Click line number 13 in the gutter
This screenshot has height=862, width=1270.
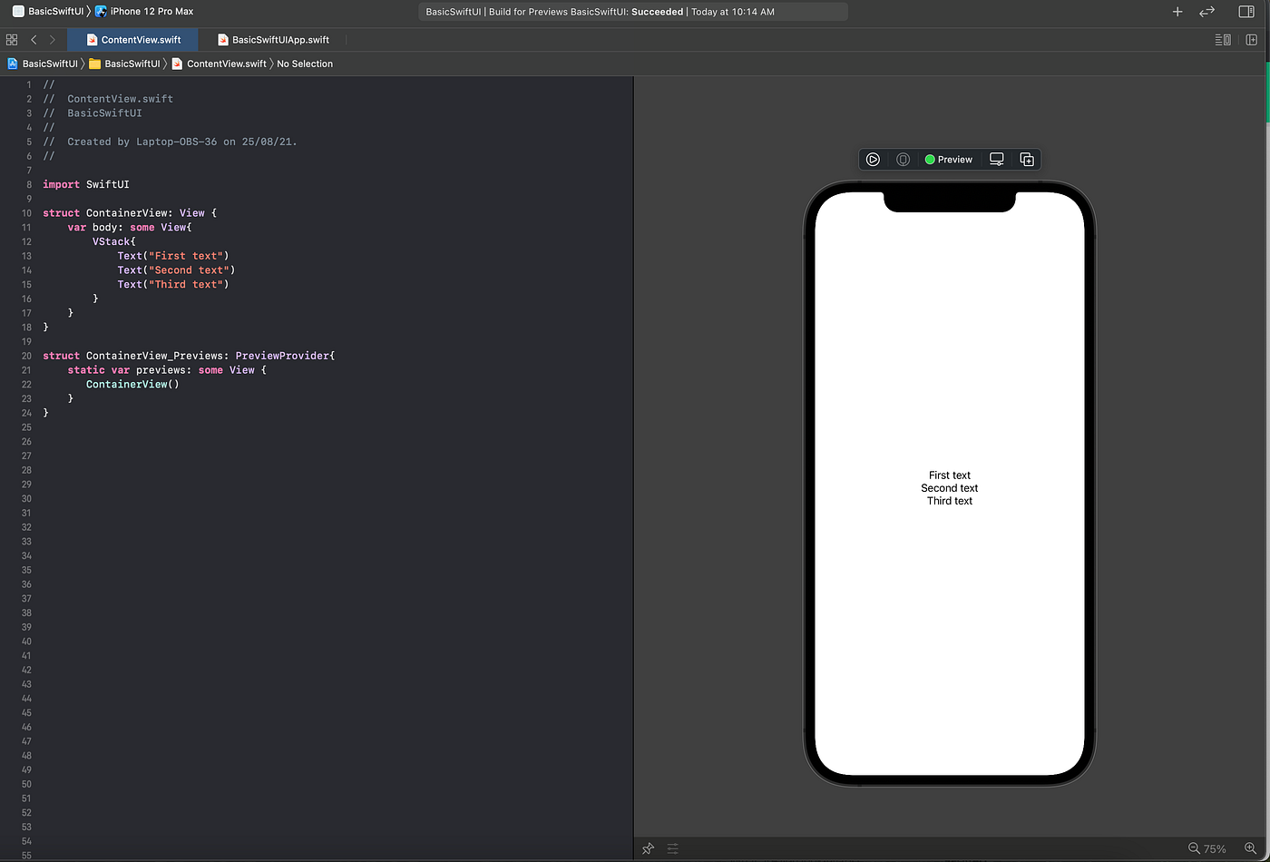26,255
